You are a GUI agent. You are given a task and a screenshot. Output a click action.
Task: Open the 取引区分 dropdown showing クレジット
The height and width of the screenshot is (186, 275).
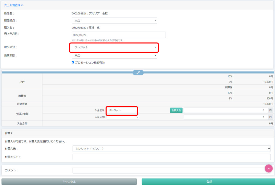(x=114, y=47)
